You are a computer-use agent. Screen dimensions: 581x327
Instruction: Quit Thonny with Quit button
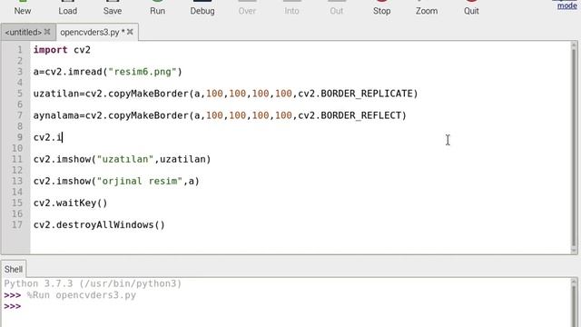[471, 8]
